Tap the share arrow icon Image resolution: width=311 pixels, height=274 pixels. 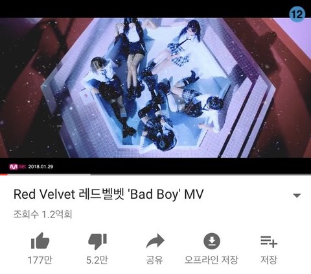tap(155, 241)
